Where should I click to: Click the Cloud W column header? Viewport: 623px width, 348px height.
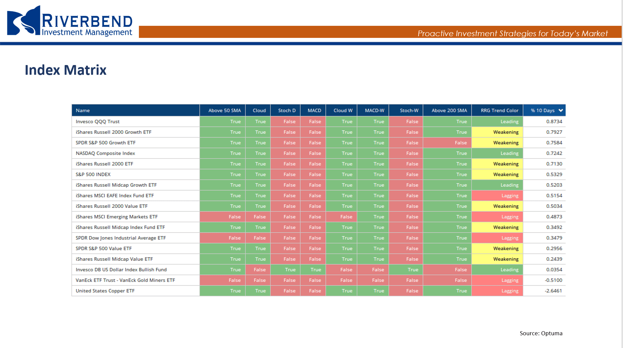(x=342, y=110)
